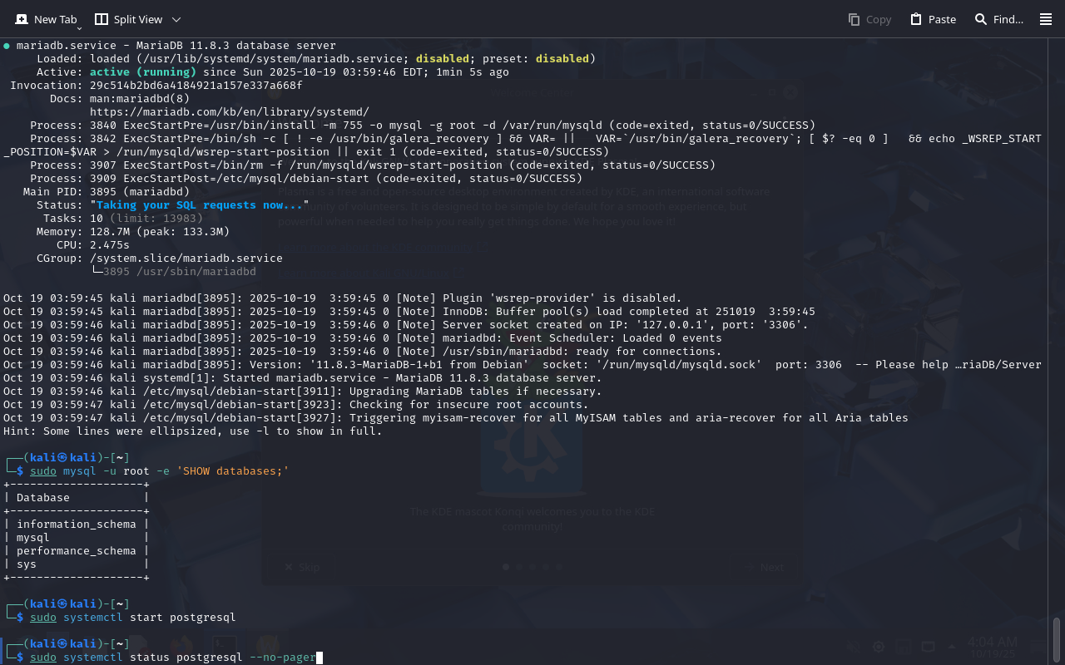Open a new terminal tab
Screen dimensions: 1065x665
pos(47,19)
